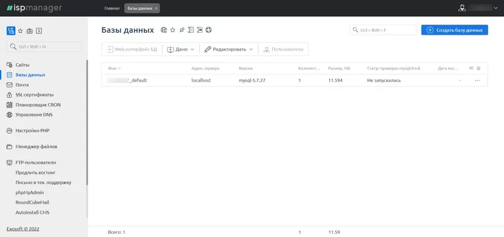This screenshot has height=237, width=504.
Task: Select Базы данных in the sidebar
Action: coord(30,75)
